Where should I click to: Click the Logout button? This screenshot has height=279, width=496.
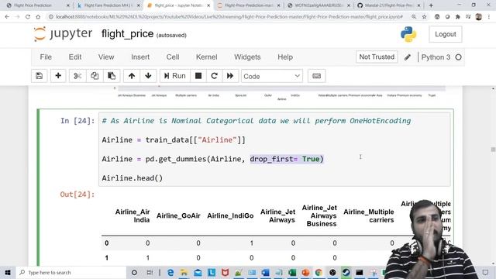pyautogui.click(x=446, y=34)
